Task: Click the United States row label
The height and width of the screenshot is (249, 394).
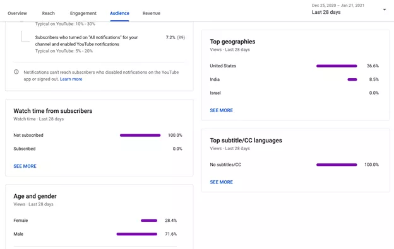Action: (223, 66)
